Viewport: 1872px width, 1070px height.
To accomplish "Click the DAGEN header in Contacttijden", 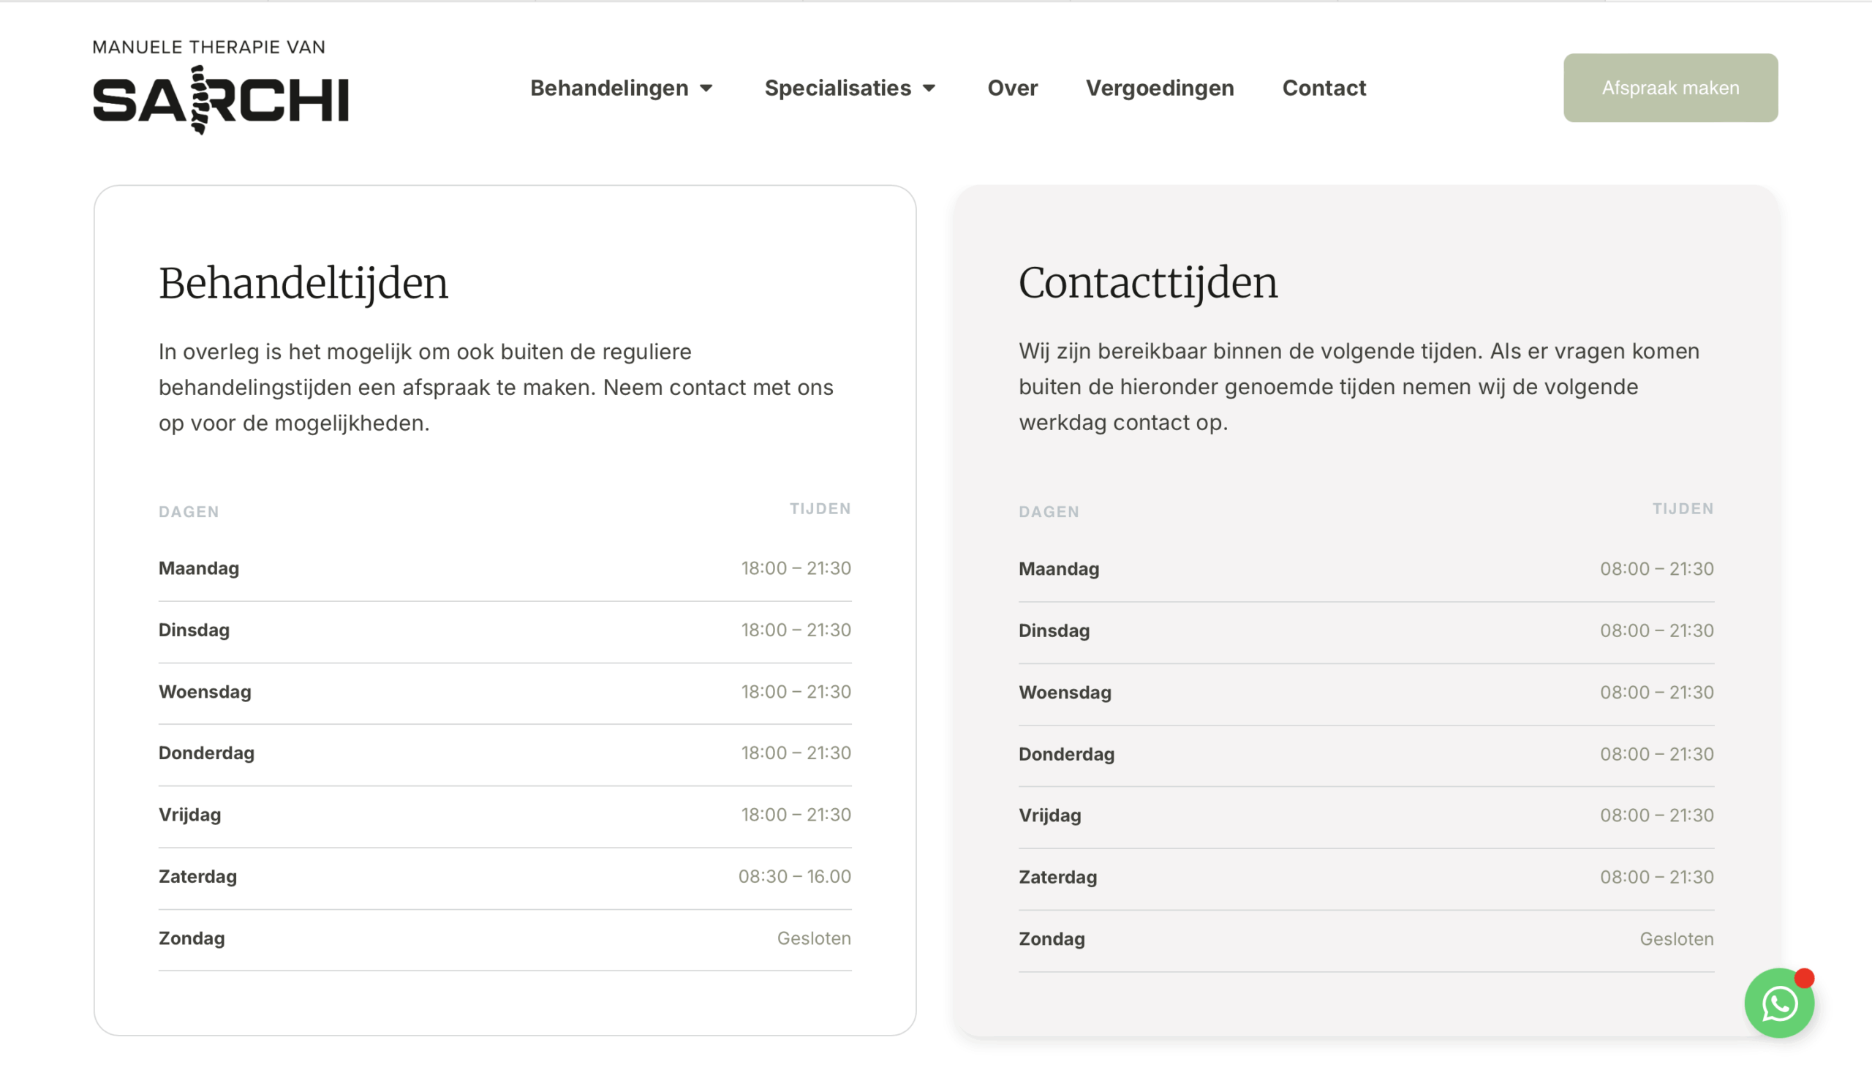I will click(x=1049, y=511).
